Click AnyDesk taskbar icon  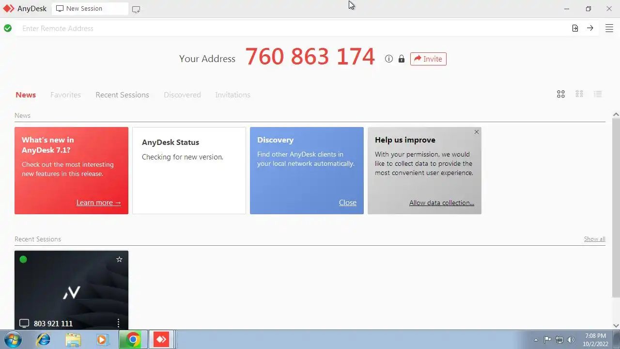[x=161, y=339]
